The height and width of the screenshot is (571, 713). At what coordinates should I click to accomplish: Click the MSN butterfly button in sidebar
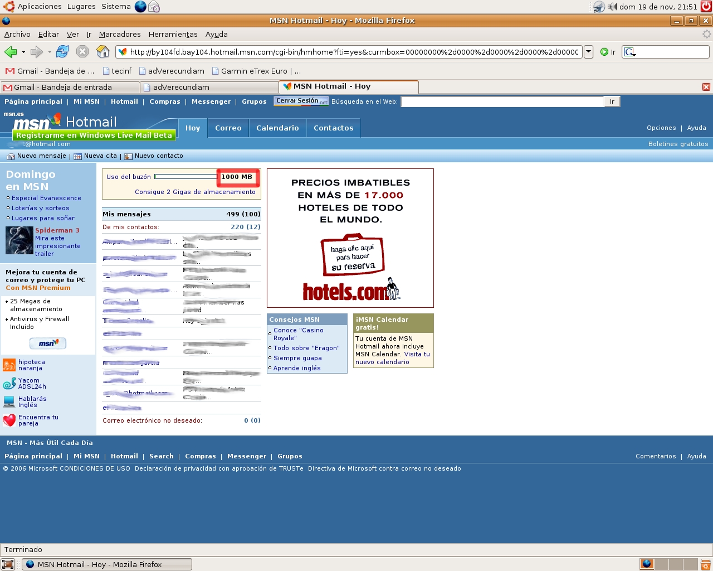click(48, 343)
